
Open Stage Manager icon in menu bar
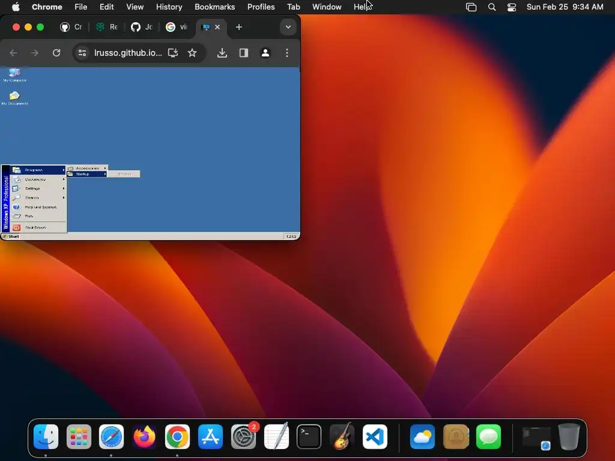click(471, 7)
